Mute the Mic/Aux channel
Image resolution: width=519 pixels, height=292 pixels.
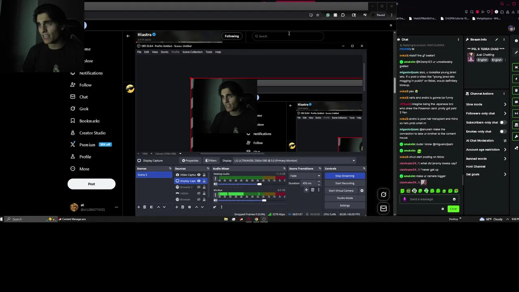coord(215,200)
